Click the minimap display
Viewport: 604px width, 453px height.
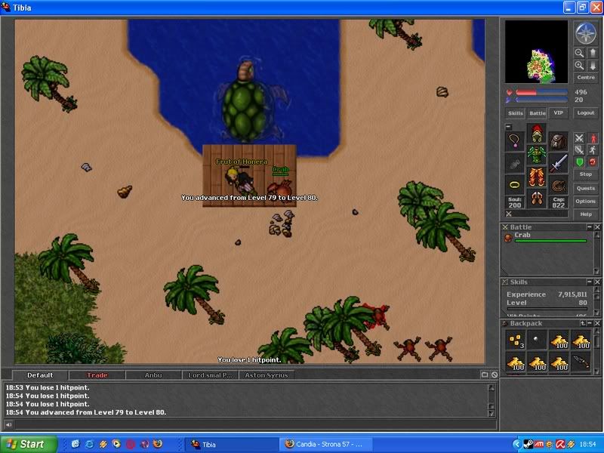point(536,51)
